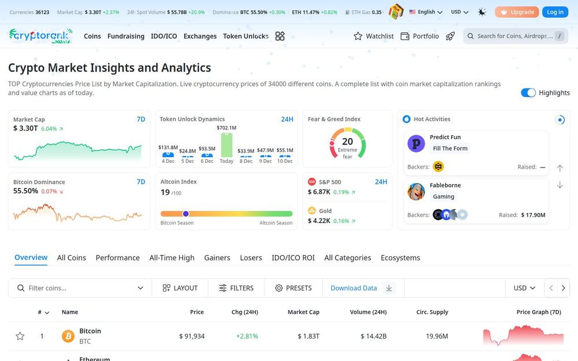Click the S&P 500 badge icon
The height and width of the screenshot is (361, 578).
pos(312,181)
